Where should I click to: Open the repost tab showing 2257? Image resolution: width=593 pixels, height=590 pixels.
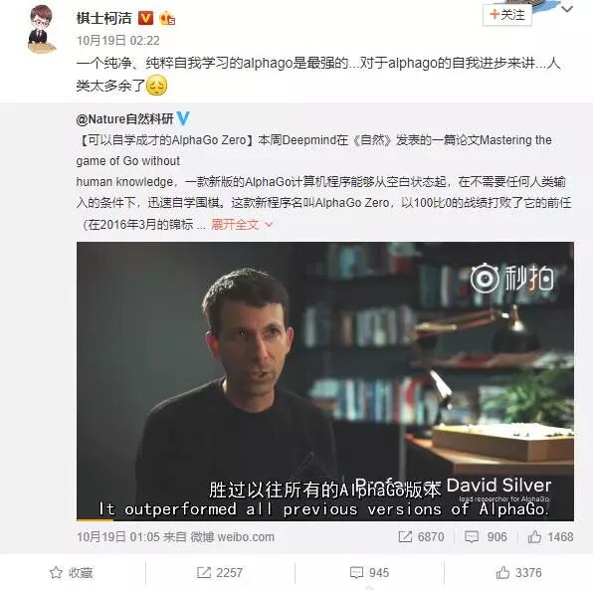click(x=220, y=573)
